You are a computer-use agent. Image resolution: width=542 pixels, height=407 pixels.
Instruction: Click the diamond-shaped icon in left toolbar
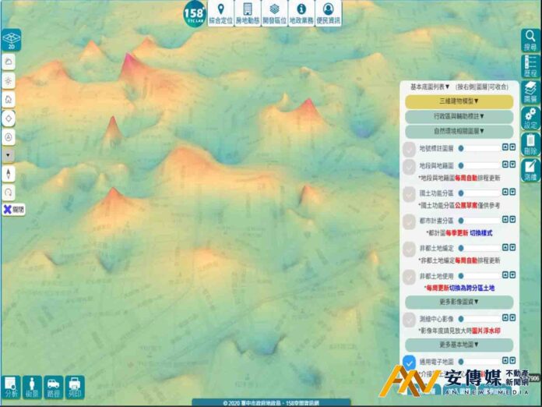click(x=9, y=119)
